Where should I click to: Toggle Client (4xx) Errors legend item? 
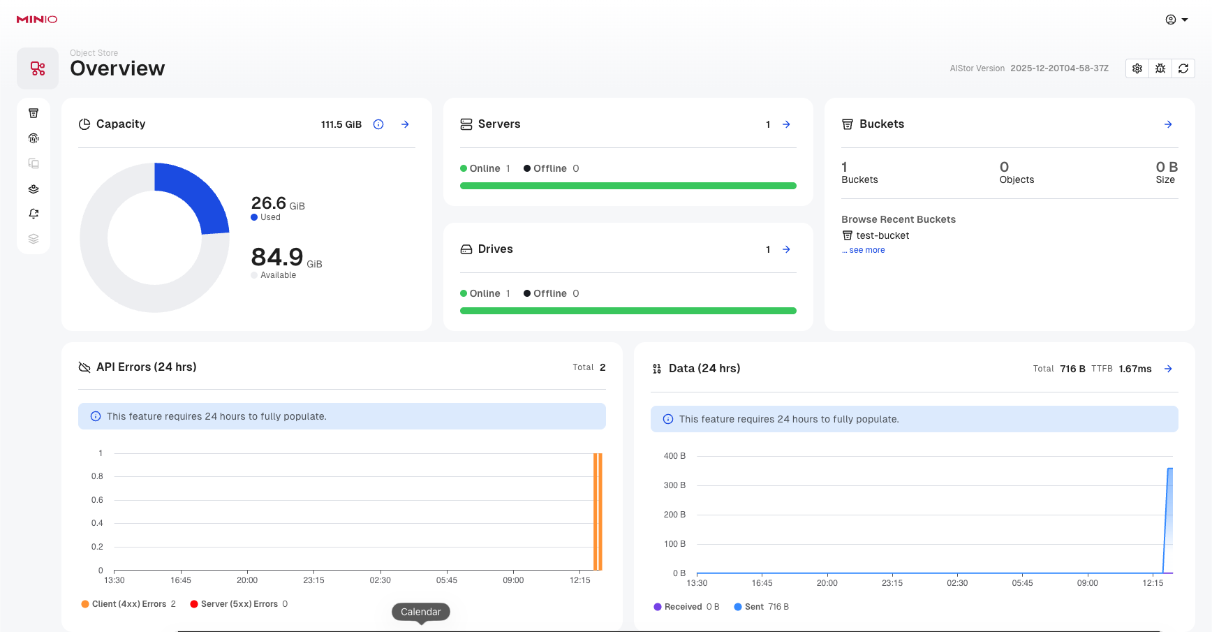[128, 604]
